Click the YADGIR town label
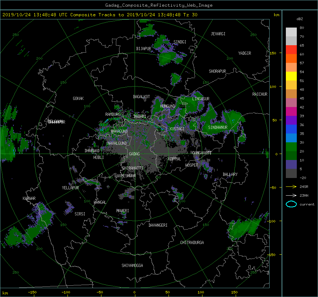This screenshot has width=318, height=297. (x=245, y=53)
